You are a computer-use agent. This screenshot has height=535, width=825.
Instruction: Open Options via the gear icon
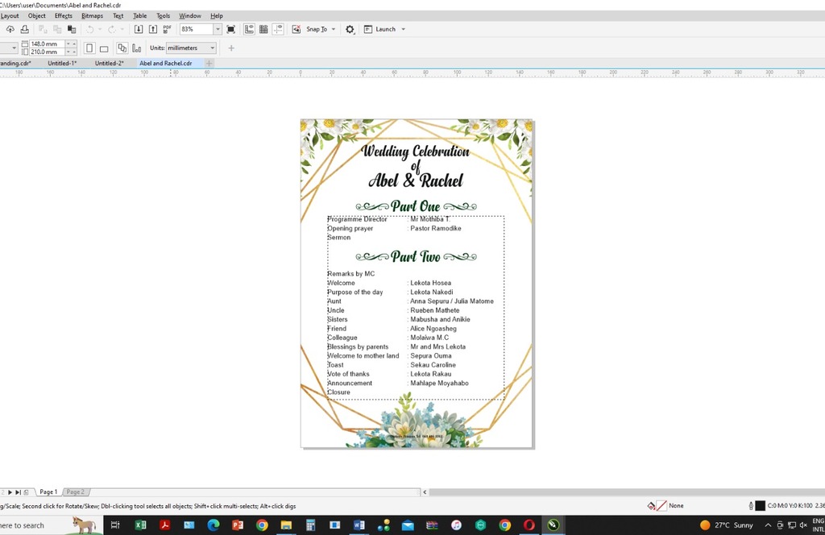click(350, 29)
